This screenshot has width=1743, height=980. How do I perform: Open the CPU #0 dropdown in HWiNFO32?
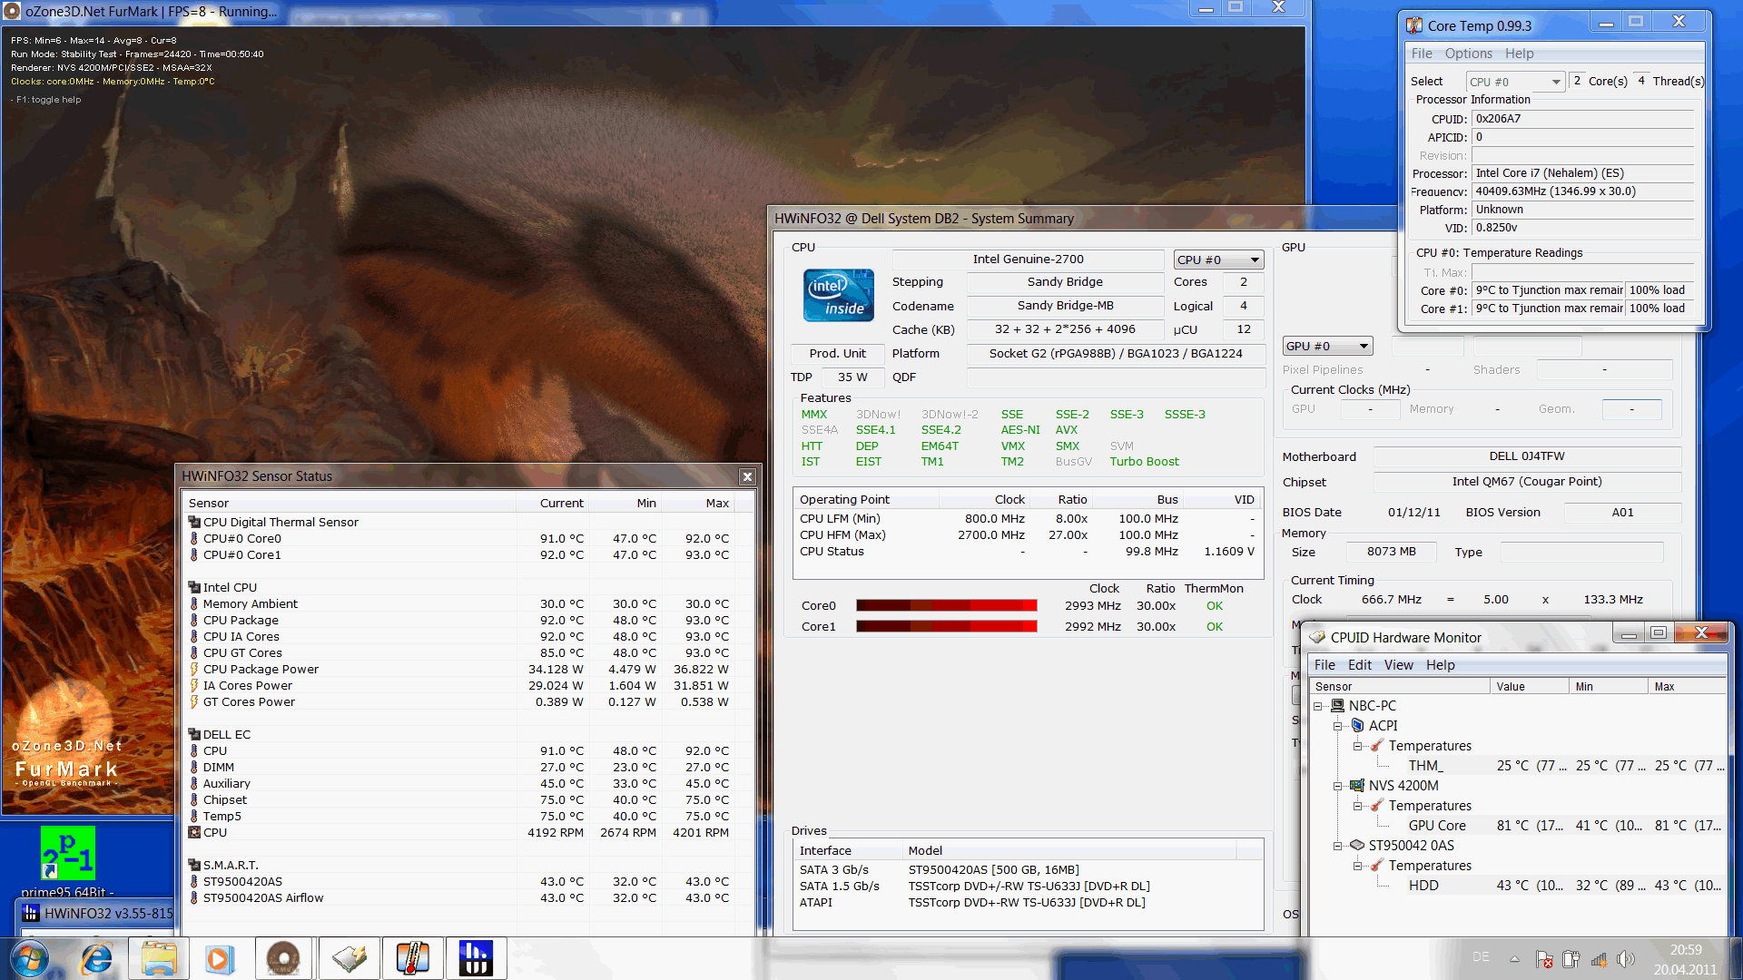click(1218, 260)
